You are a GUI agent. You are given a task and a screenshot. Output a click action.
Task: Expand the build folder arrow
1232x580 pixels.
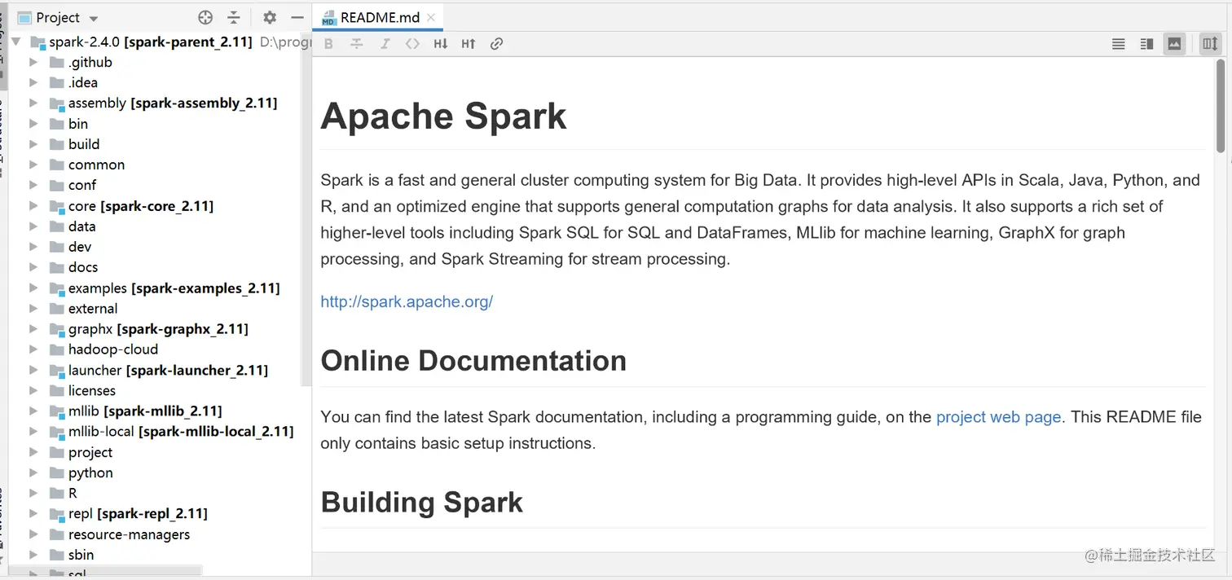pyautogui.click(x=33, y=144)
